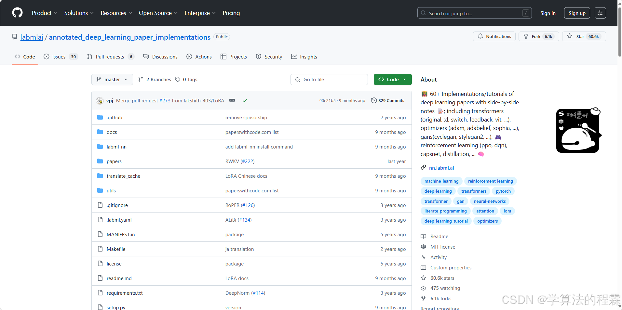Expand the Solutions menu
This screenshot has height=310, width=622.
pos(79,13)
